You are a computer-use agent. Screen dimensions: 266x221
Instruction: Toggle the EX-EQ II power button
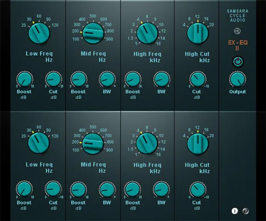tap(238, 61)
